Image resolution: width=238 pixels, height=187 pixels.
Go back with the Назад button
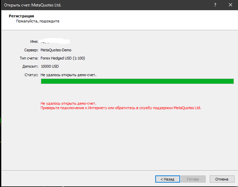[x=168, y=179]
